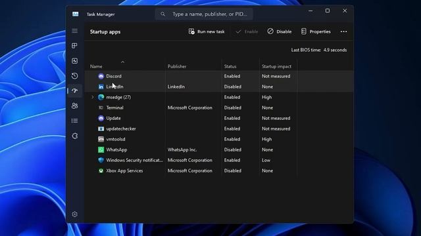
Task: Click the updatechecker app icon
Action: (x=101, y=128)
